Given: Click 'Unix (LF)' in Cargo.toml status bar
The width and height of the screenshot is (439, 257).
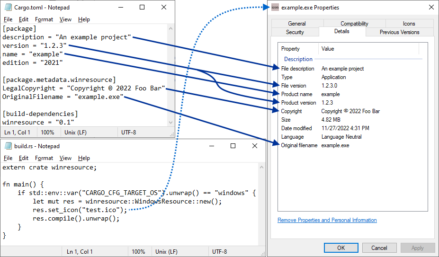Looking at the screenshot, I should click(x=75, y=133).
